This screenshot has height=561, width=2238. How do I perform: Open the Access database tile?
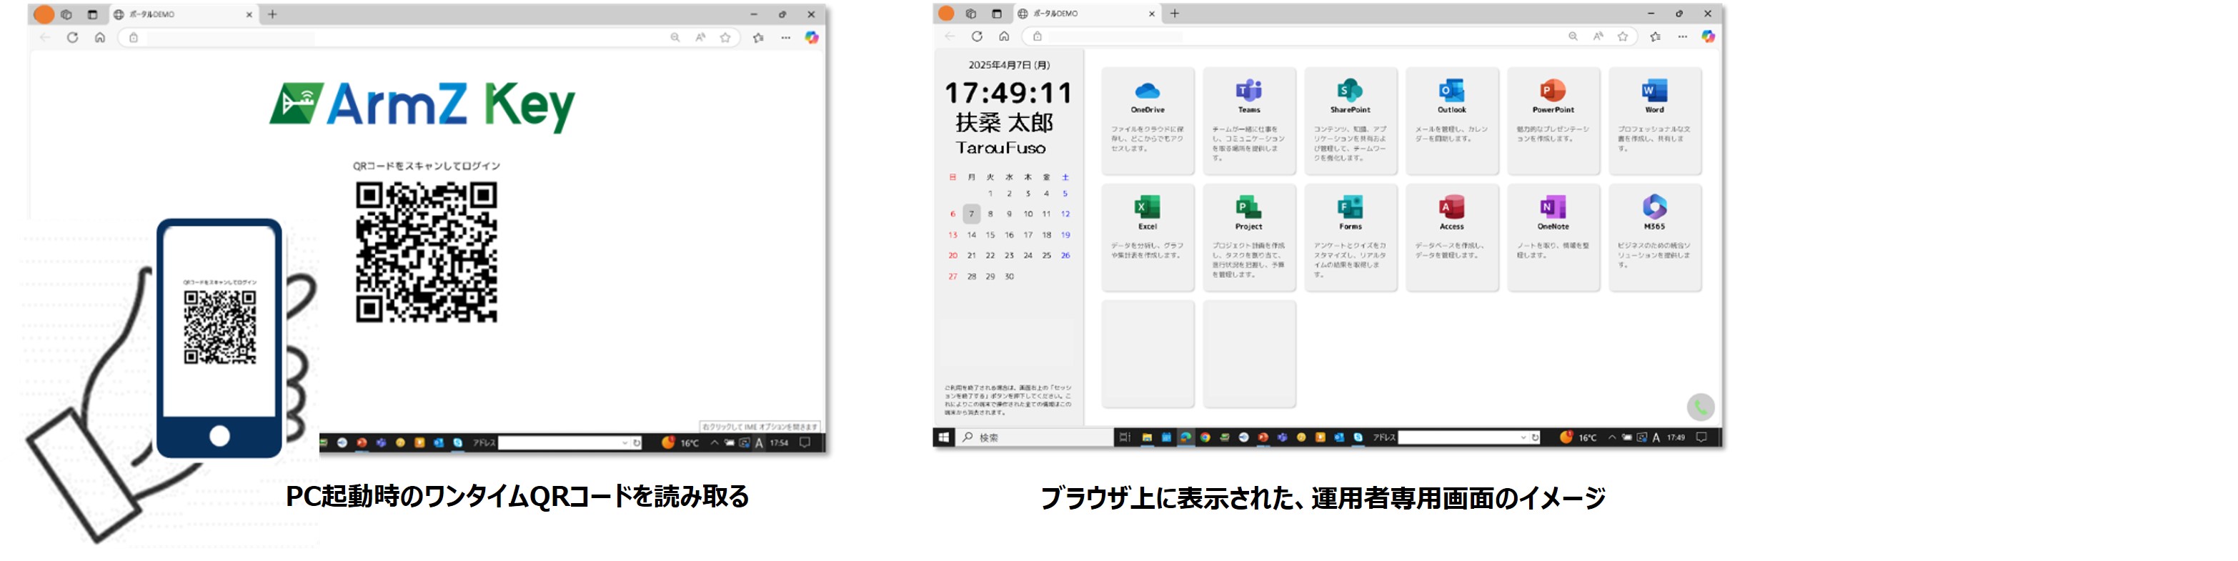pos(1452,237)
